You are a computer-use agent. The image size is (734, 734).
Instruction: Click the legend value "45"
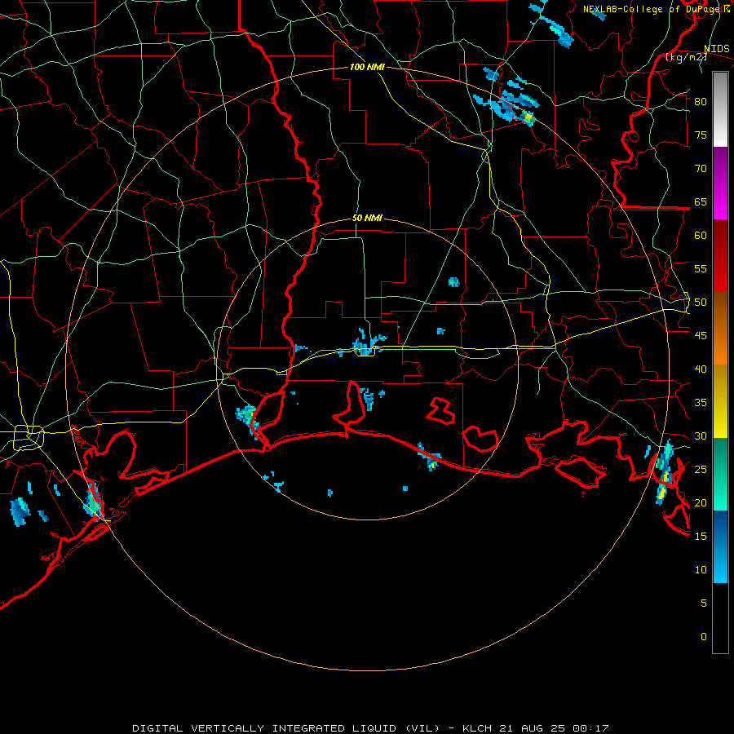701,336
